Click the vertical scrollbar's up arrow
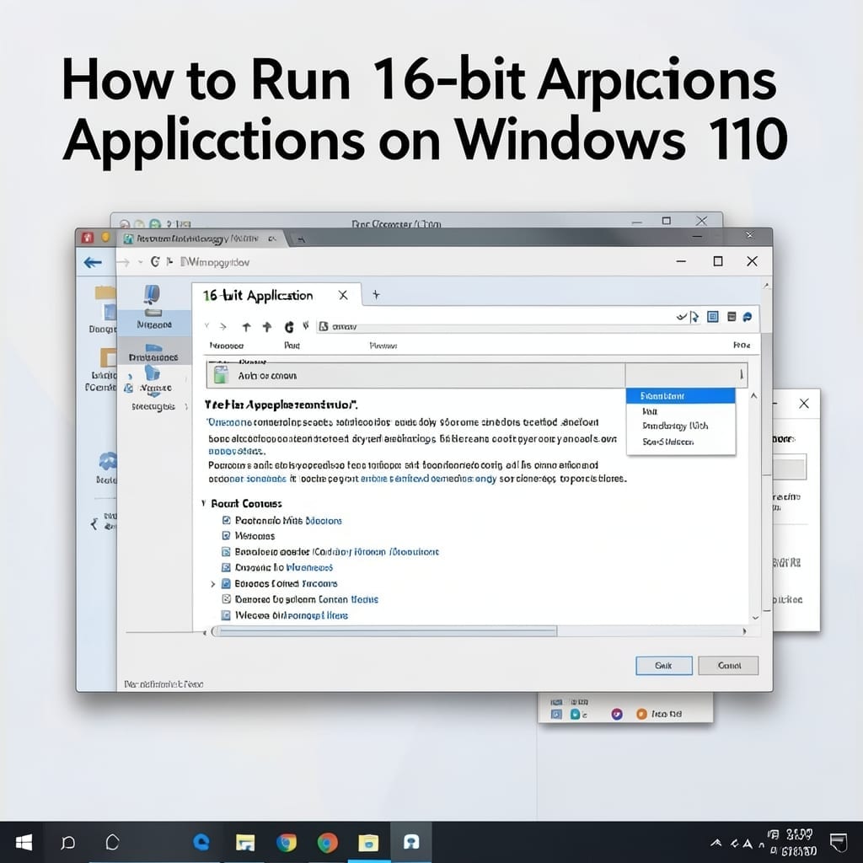 (x=754, y=396)
